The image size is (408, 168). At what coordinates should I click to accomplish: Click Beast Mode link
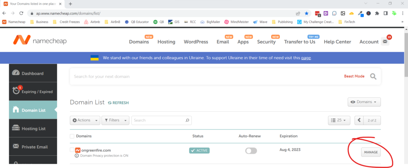coord(354,76)
